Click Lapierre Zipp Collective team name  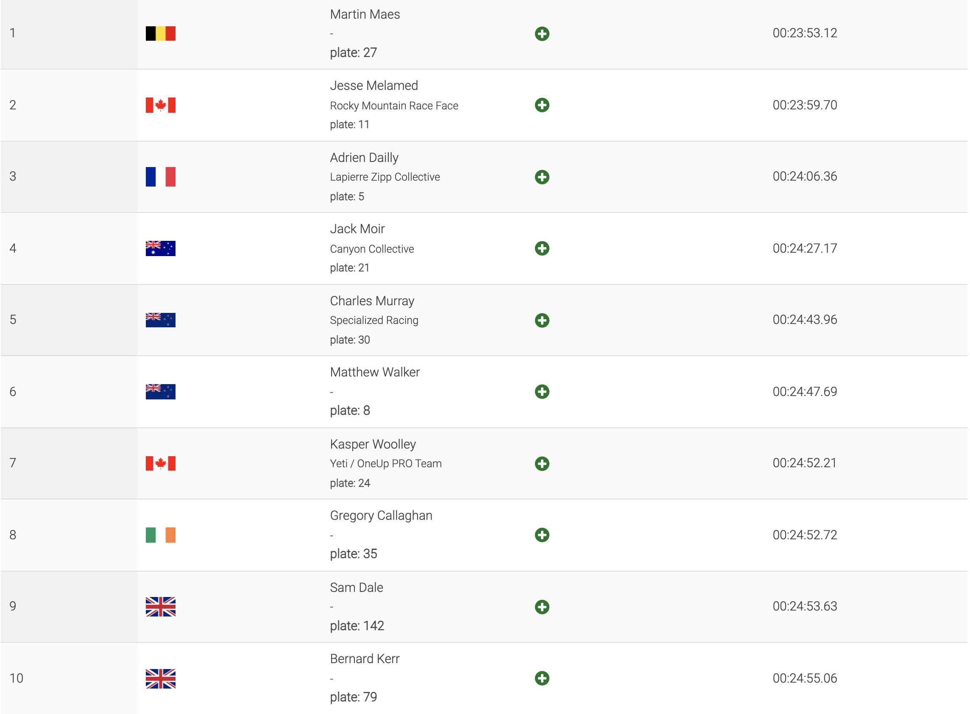click(385, 177)
